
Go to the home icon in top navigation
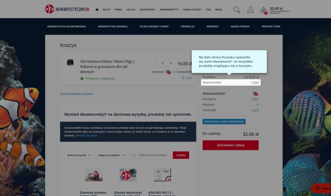[97, 10]
